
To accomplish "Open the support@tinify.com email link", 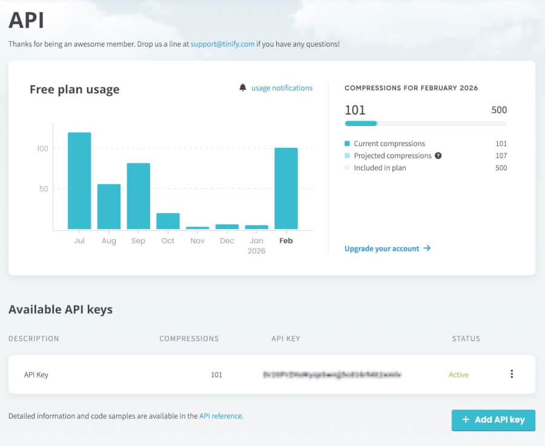I will 222,44.
